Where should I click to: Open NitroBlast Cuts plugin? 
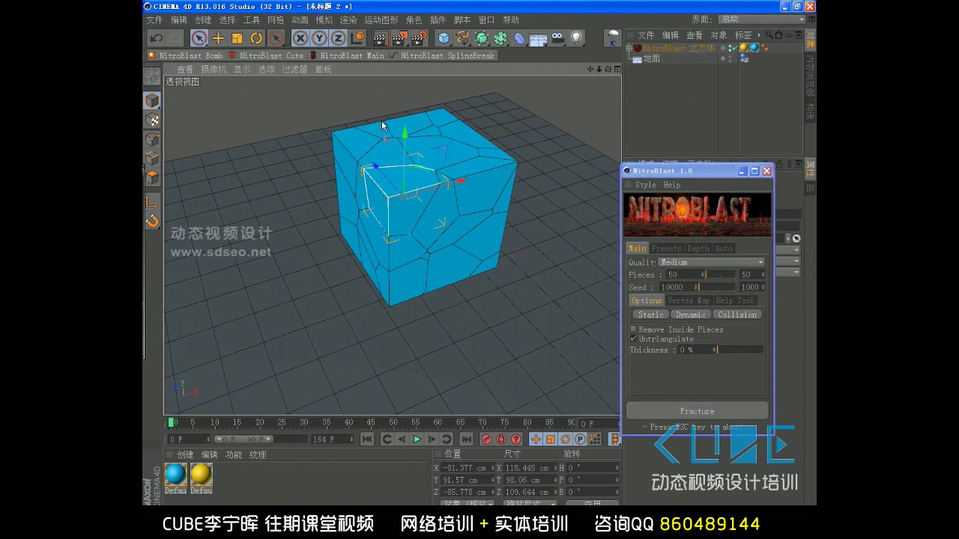coord(266,55)
